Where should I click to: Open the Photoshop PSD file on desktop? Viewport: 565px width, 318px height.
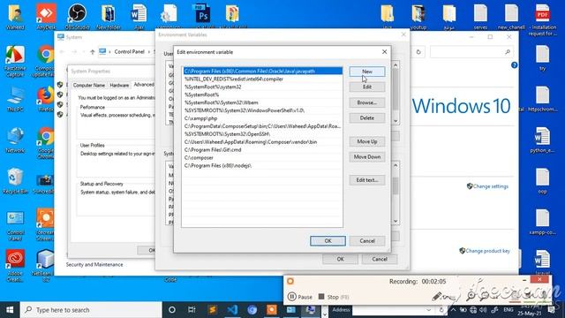pos(202,16)
